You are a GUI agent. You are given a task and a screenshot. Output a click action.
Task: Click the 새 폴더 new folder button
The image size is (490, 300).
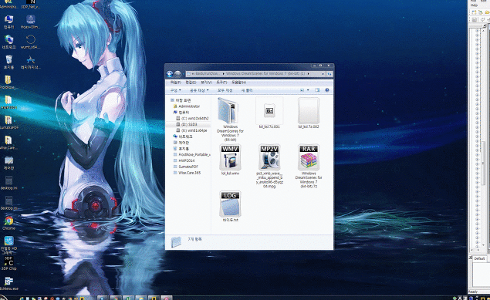pos(247,90)
